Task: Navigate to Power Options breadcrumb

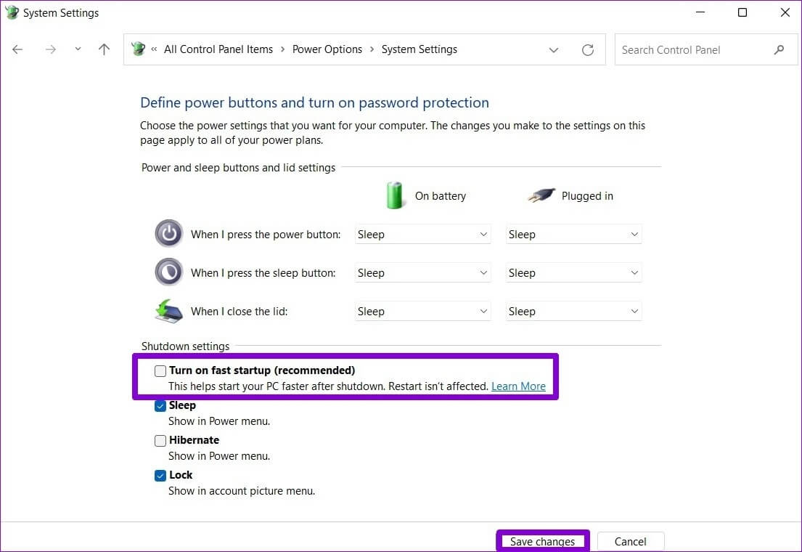Action: pyautogui.click(x=327, y=49)
